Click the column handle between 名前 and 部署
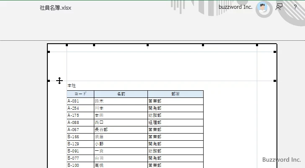The image size is (305, 168). 147,45
